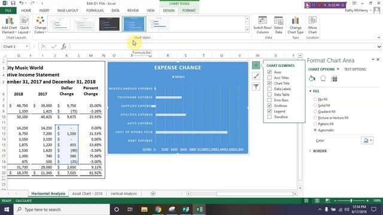Select Effects pentagon icon in format pane
Image resolution: width=383 pixels, height=215 pixels.
tap(323, 78)
